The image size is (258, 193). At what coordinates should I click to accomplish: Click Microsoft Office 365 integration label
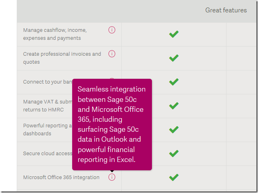(x=61, y=177)
